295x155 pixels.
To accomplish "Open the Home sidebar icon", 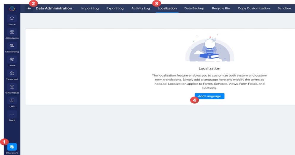I will (12, 19).
